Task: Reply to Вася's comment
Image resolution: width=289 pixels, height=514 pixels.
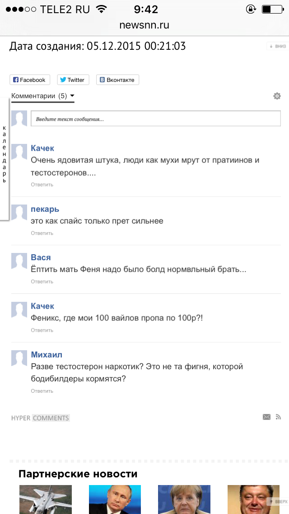Action: tap(42, 281)
